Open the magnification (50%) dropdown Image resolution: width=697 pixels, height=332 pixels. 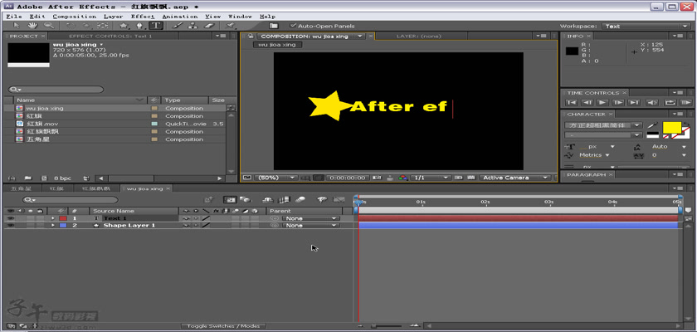coord(275,178)
